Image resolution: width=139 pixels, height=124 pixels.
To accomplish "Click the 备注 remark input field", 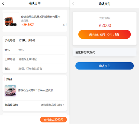I will pos(41,69).
